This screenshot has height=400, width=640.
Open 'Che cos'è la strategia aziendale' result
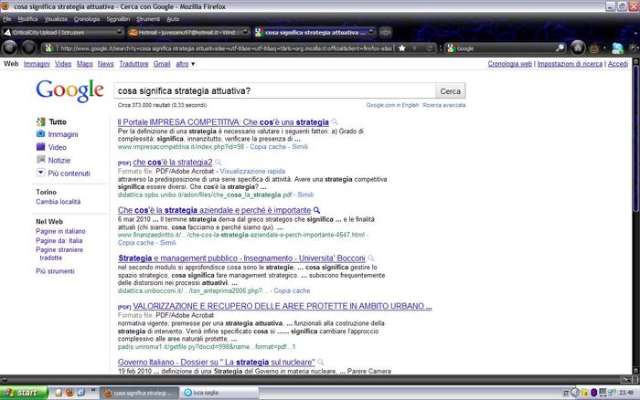(214, 210)
